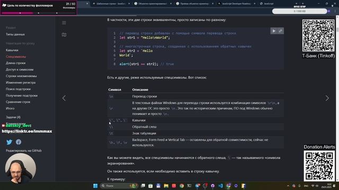
Task: Open the tutorial map icon
Action: point(64,35)
